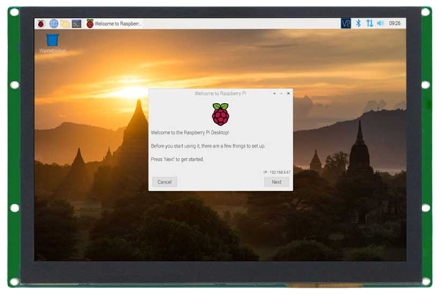441x294 pixels.
Task: Select the Welcome to Raspberry Pi taskbar entry
Action: 114,24
